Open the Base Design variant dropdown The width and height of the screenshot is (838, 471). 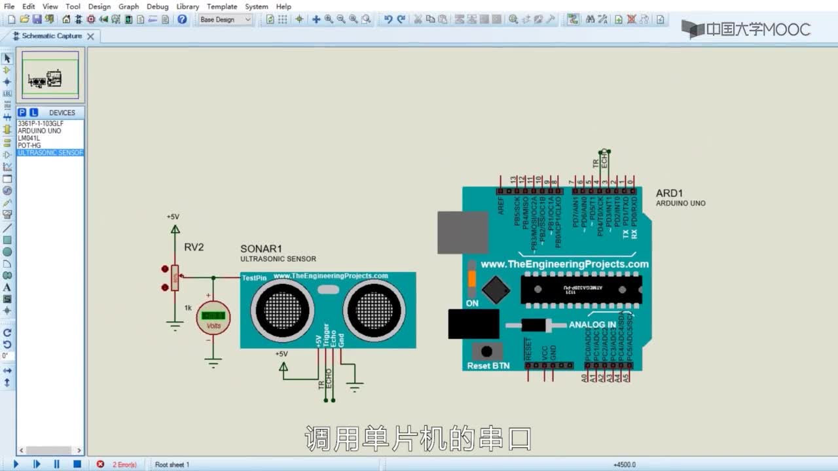point(225,20)
